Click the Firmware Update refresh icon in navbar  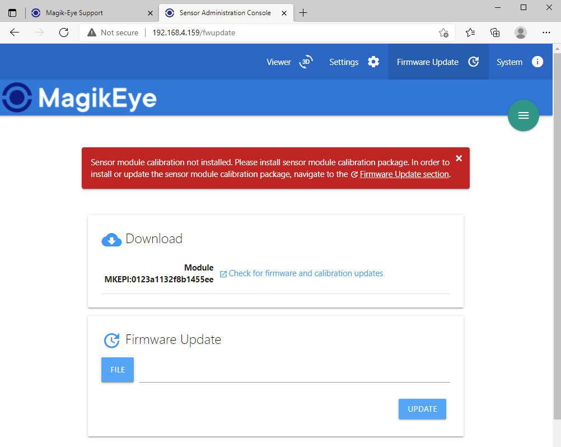pos(473,62)
